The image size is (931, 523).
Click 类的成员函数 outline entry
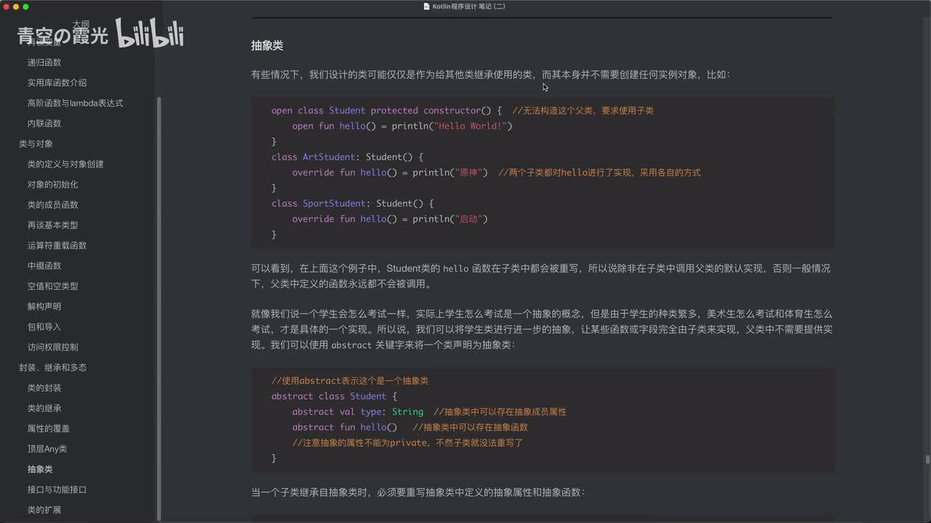click(x=52, y=205)
